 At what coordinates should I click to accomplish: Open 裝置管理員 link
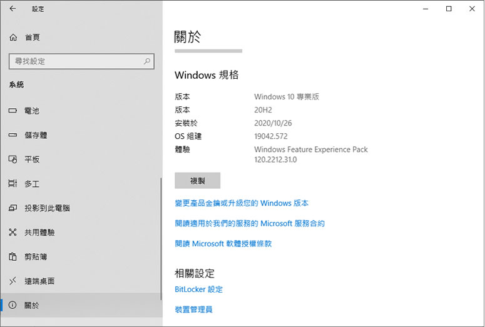193,309
